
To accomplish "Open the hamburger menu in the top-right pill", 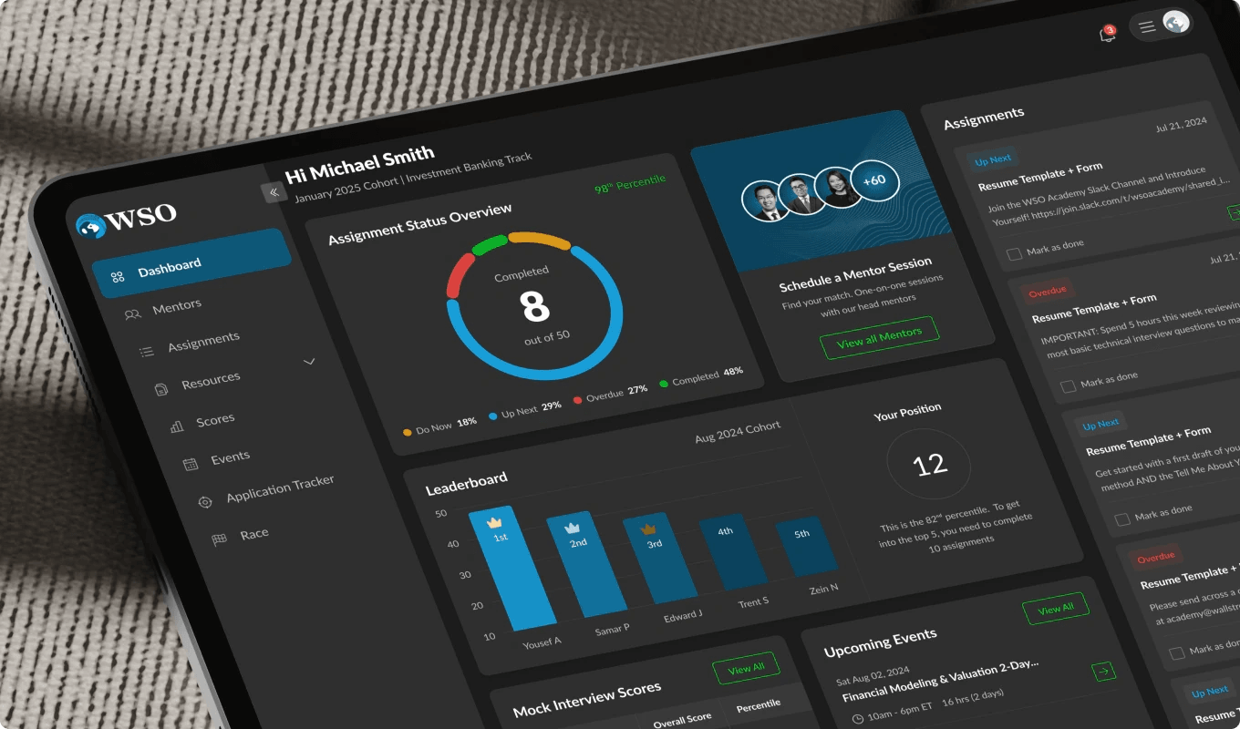I will coord(1147,27).
